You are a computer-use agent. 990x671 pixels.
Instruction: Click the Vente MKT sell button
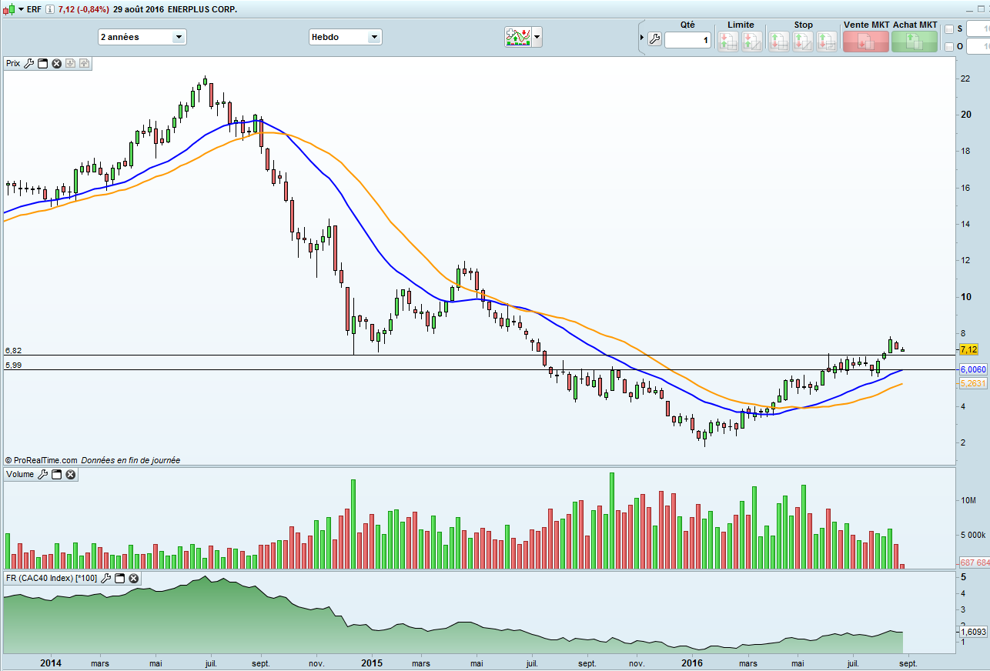866,42
